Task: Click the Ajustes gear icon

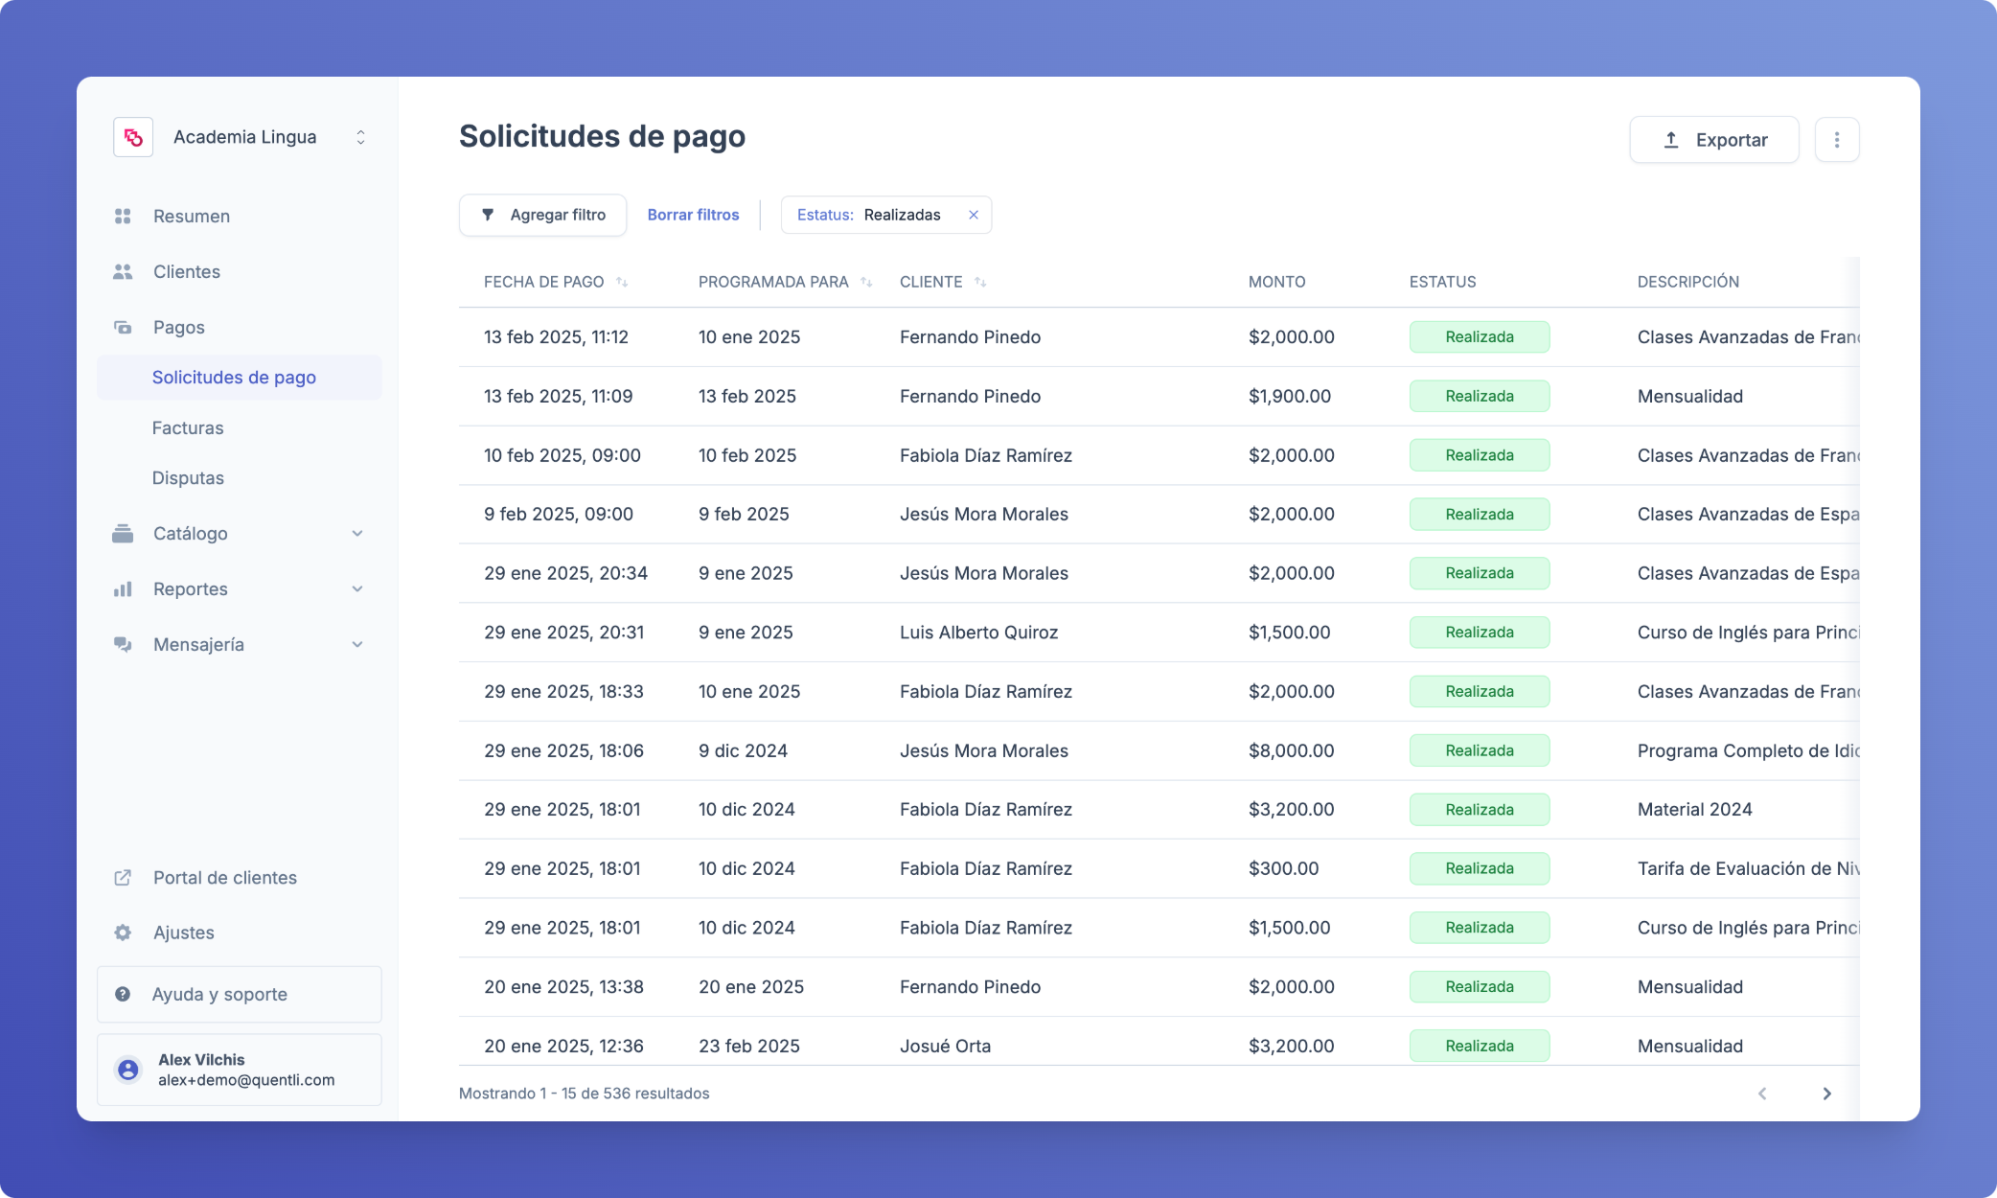Action: 123,933
